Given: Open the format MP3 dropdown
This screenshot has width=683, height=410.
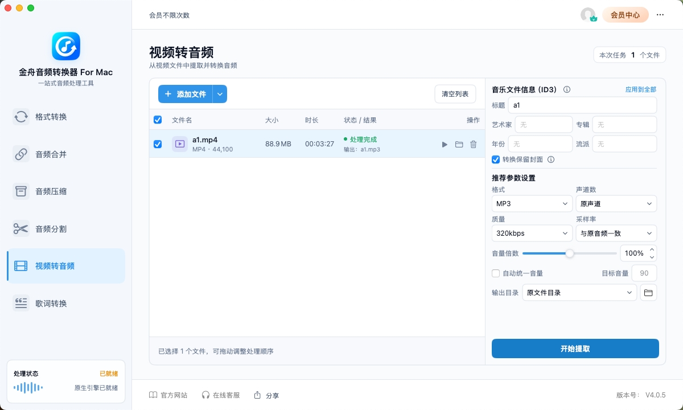Looking at the screenshot, I should [532, 203].
